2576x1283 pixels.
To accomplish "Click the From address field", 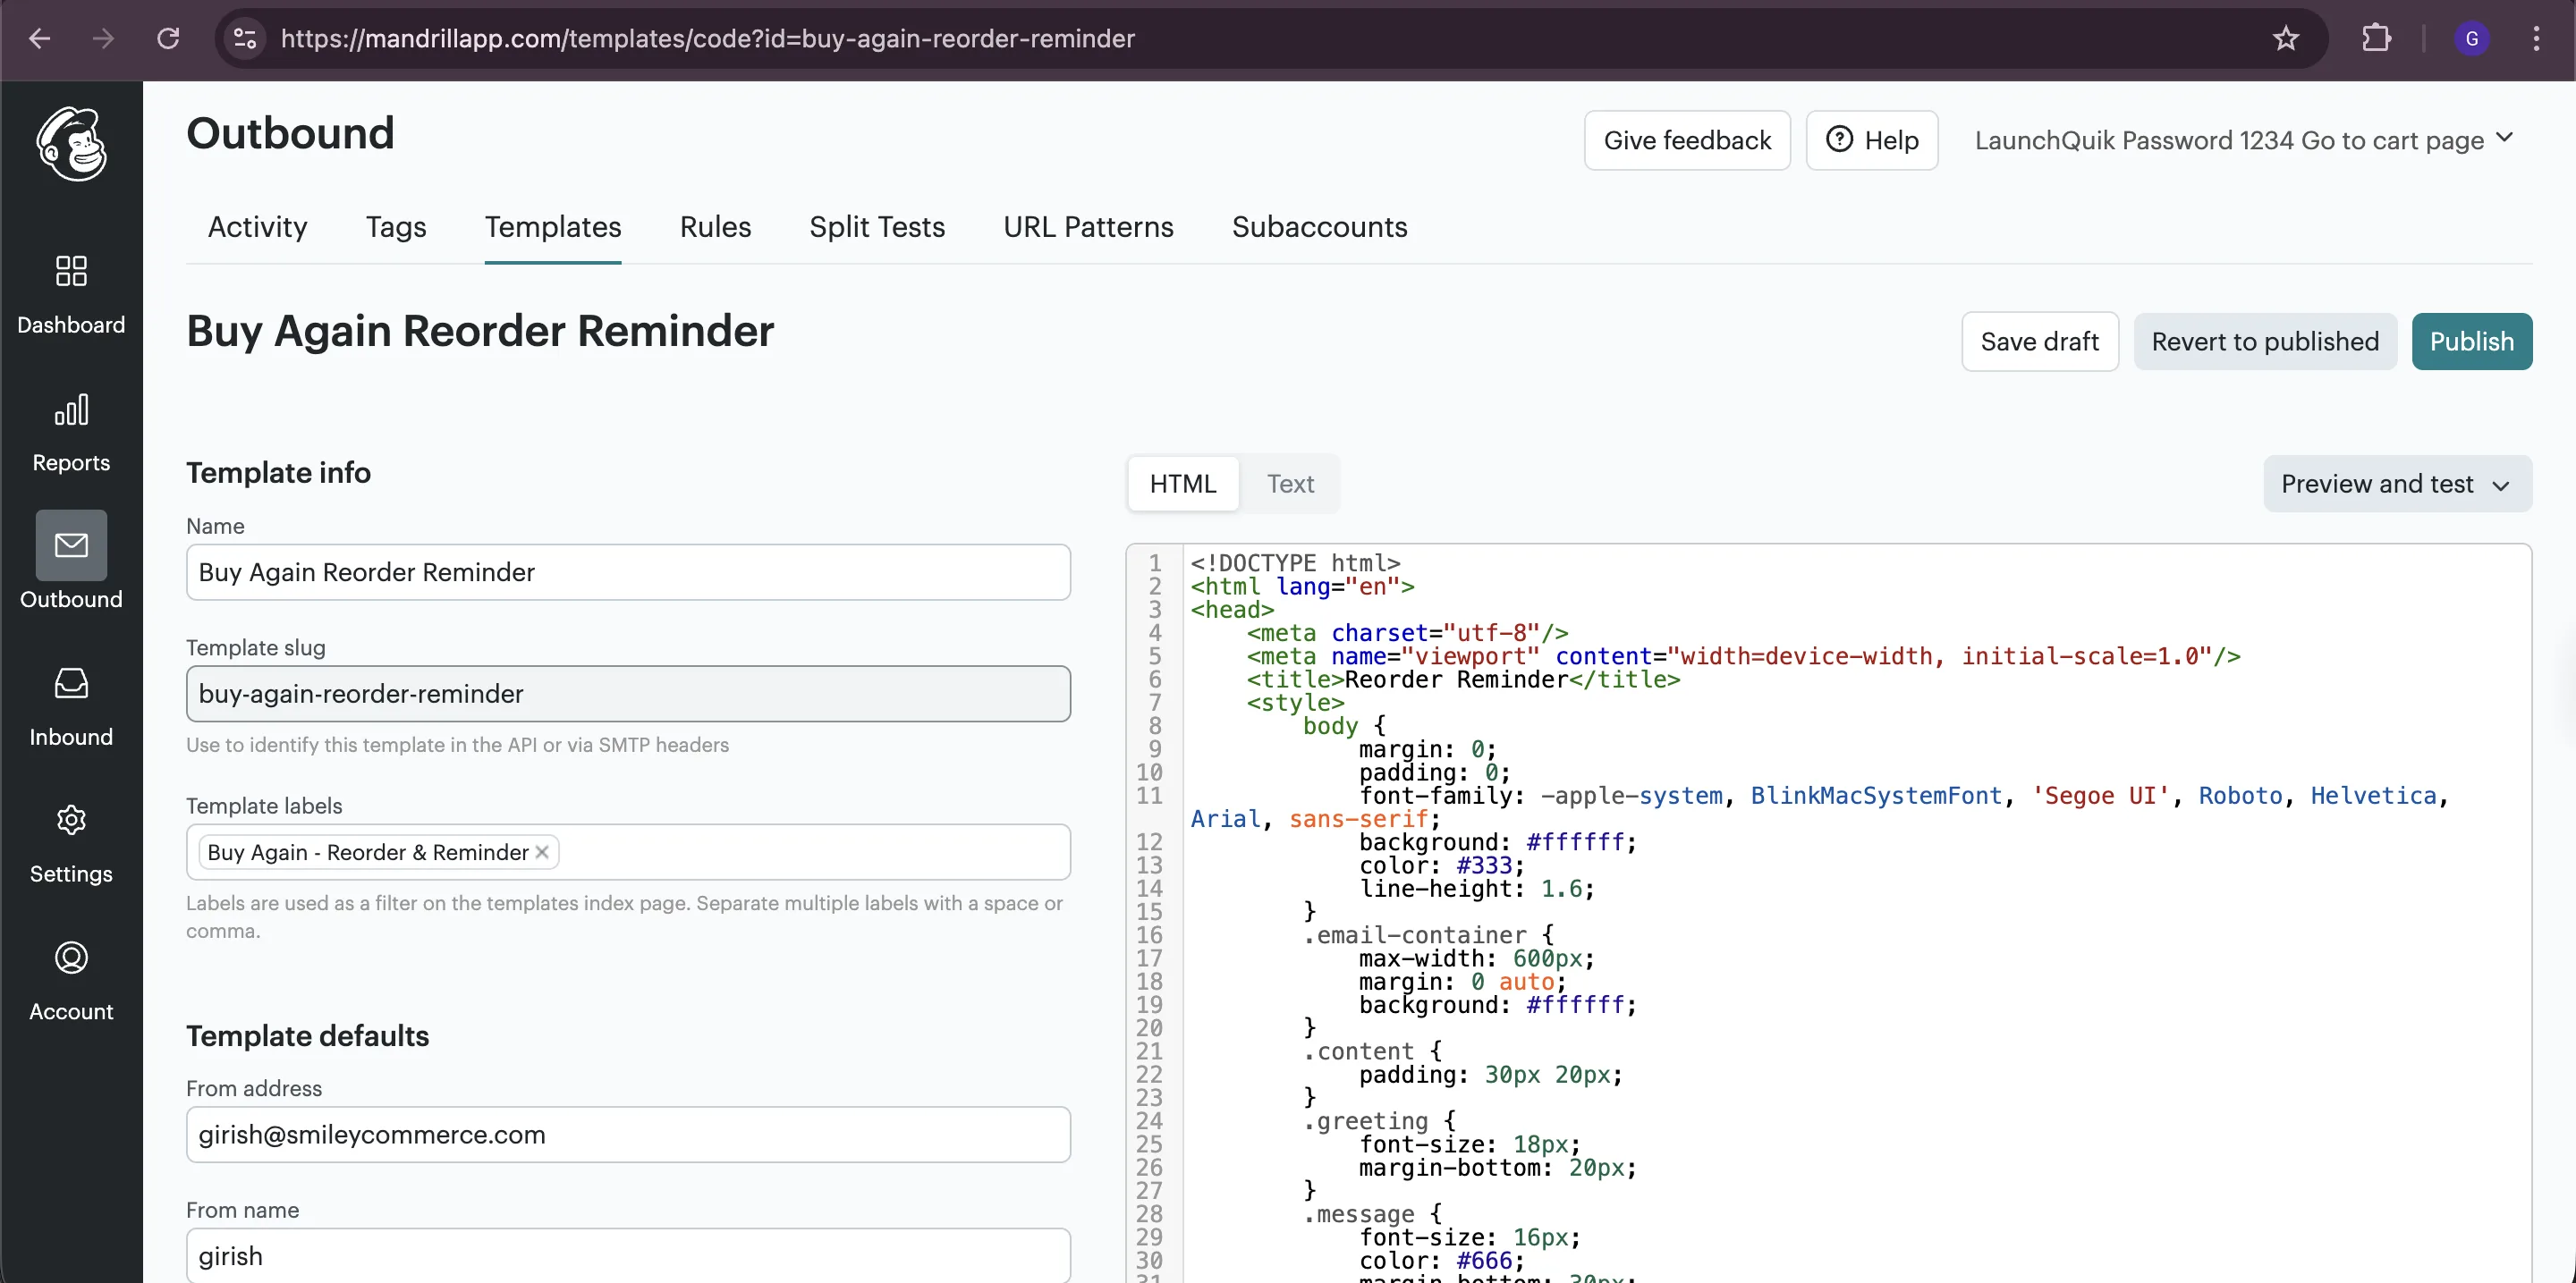I will [x=628, y=1135].
